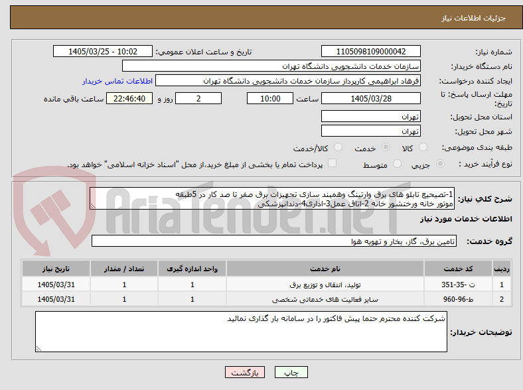This screenshot has height=390, width=523.
Task: Click the service group field تامین برق، گاز
Action: pyautogui.click(x=274, y=241)
